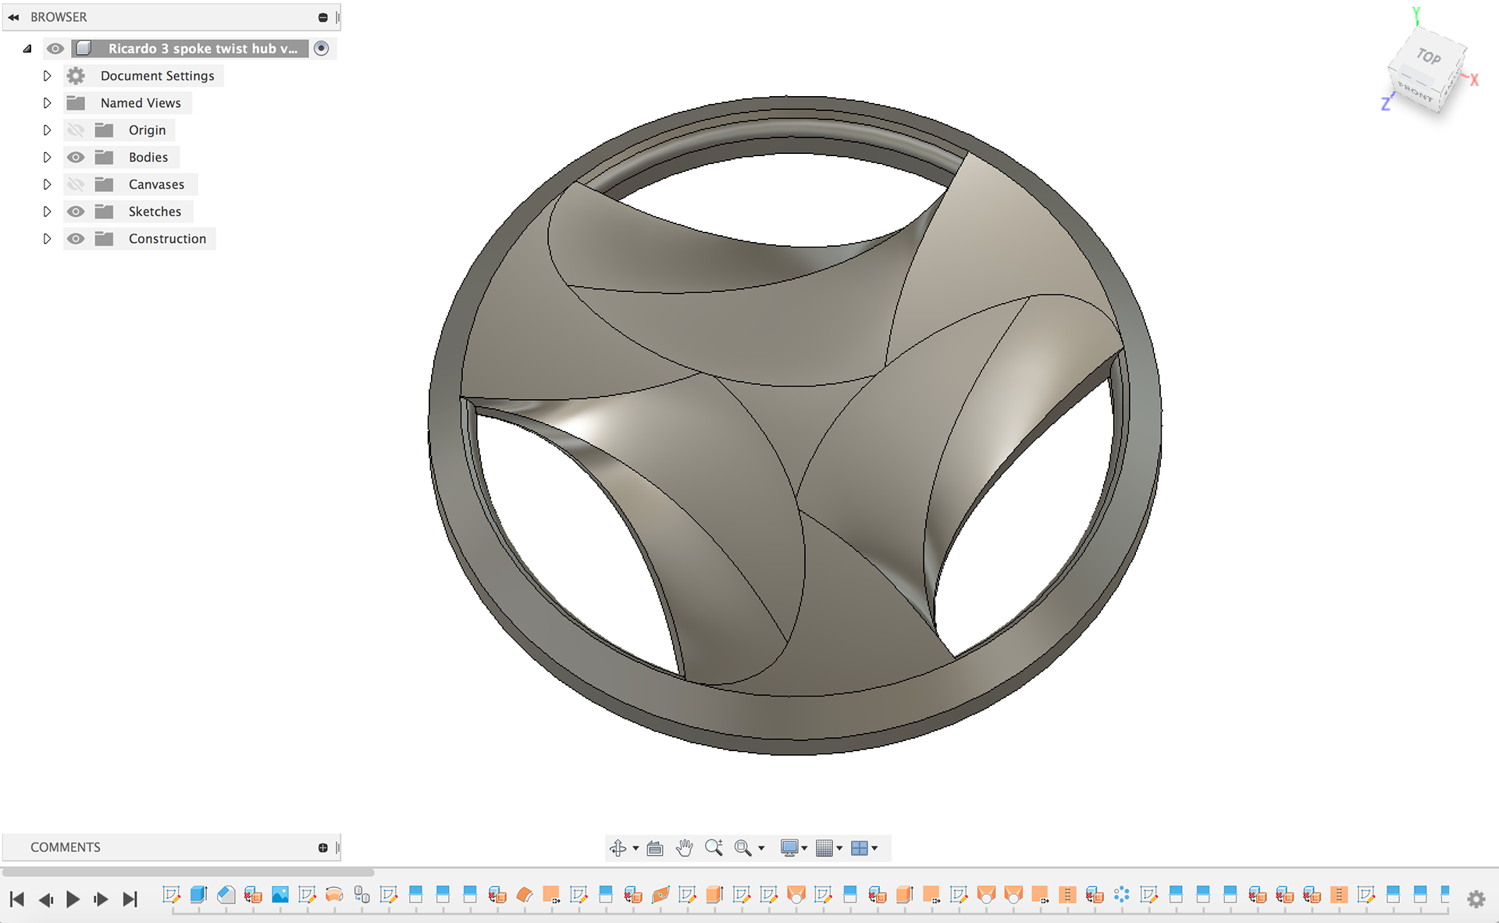This screenshot has width=1499, height=923.
Task: Click the TOP face of the ViewCube
Action: pyautogui.click(x=1429, y=56)
